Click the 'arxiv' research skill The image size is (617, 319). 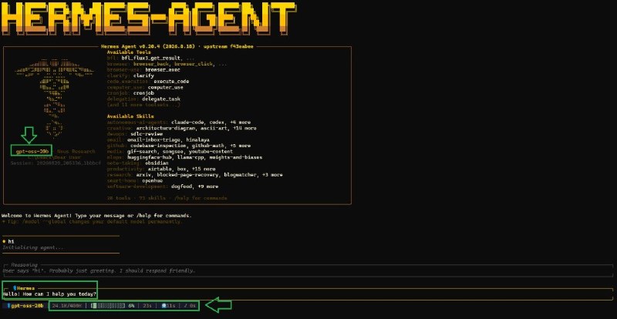[143, 175]
